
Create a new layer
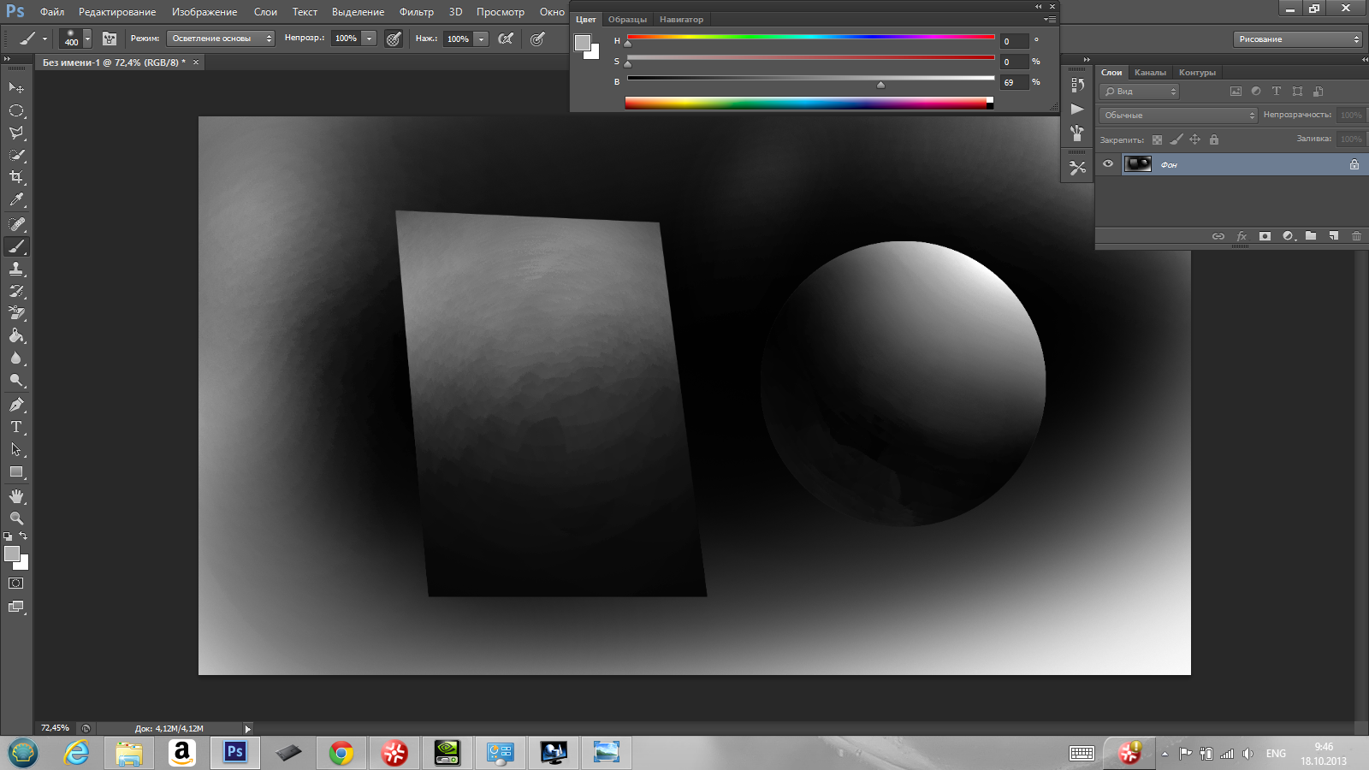[1333, 236]
